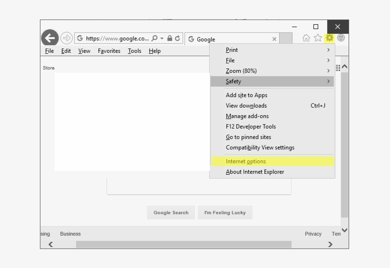
Task: Select About Internet Explorer
Action: [x=272, y=172]
